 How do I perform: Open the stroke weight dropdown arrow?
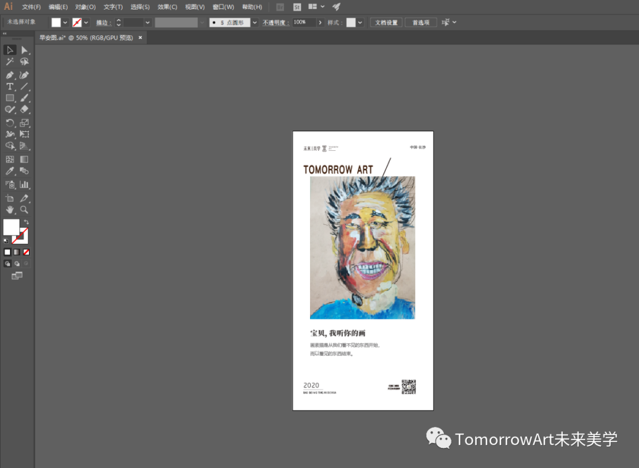(147, 23)
